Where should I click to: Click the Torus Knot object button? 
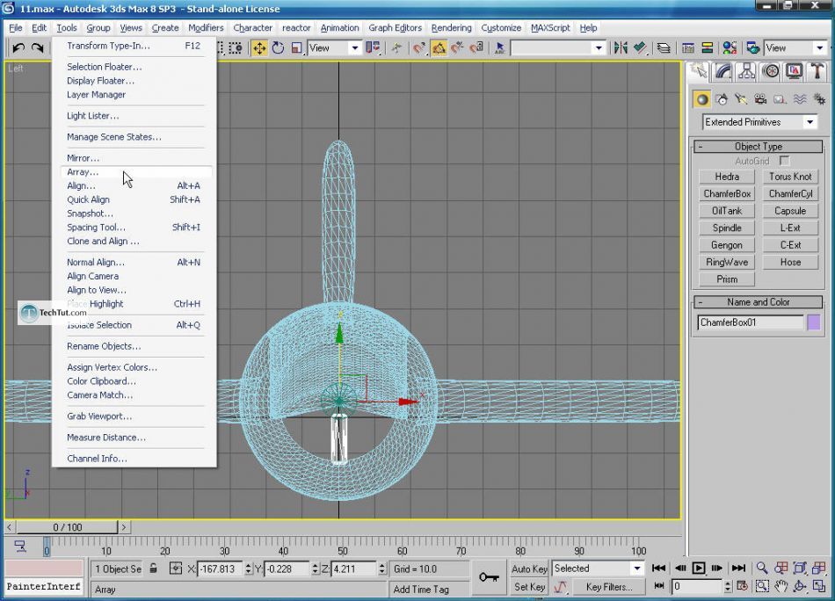pos(790,177)
